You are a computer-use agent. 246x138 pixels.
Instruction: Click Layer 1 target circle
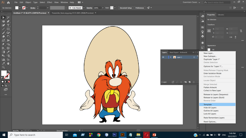click(x=194, y=57)
